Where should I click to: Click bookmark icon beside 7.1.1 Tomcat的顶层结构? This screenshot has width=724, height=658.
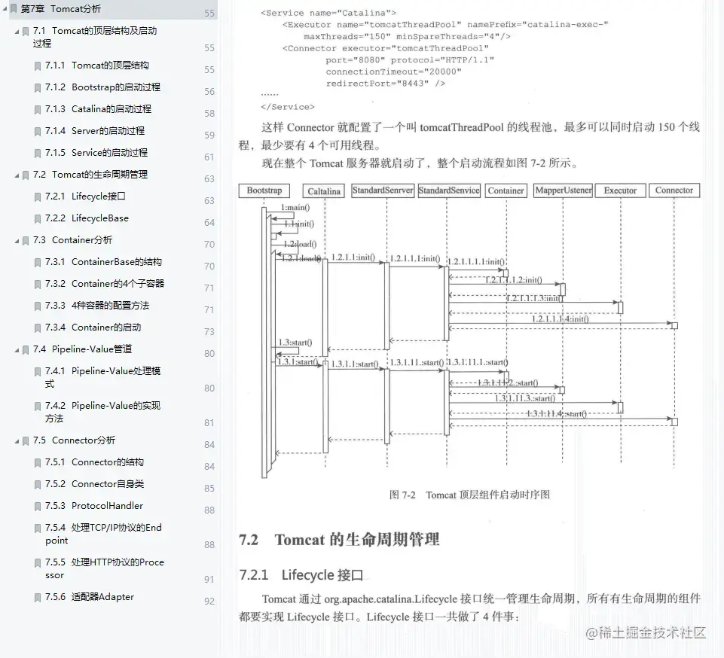[38, 66]
